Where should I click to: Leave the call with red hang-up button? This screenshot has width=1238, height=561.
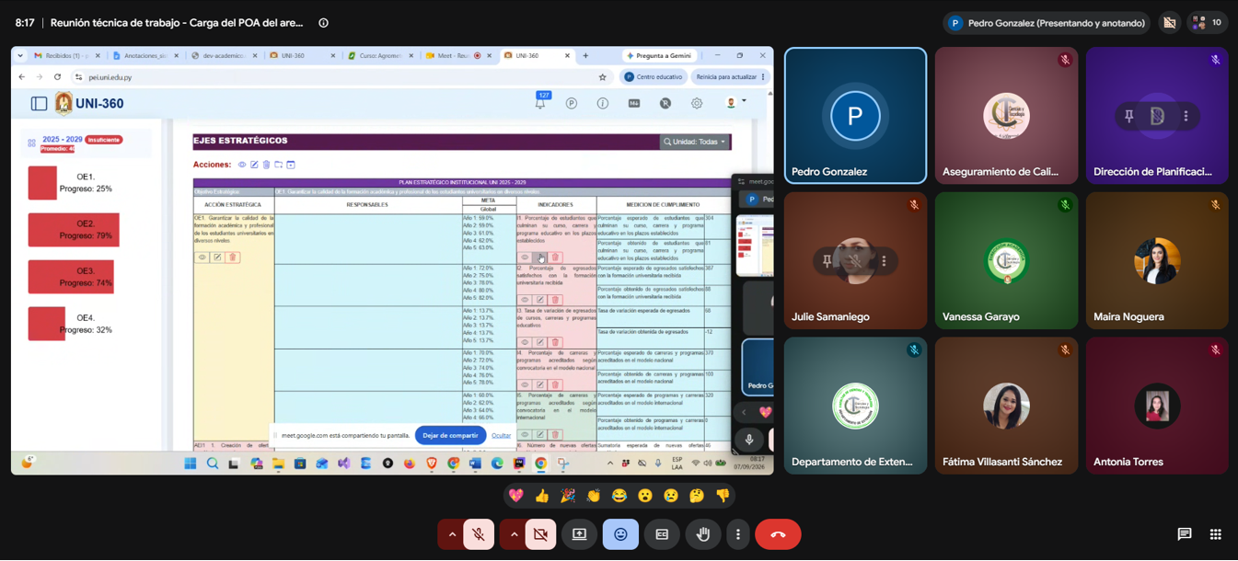[778, 534]
